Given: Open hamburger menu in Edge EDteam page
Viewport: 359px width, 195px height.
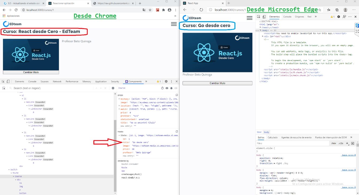Looking at the screenshot, I should [250, 18].
